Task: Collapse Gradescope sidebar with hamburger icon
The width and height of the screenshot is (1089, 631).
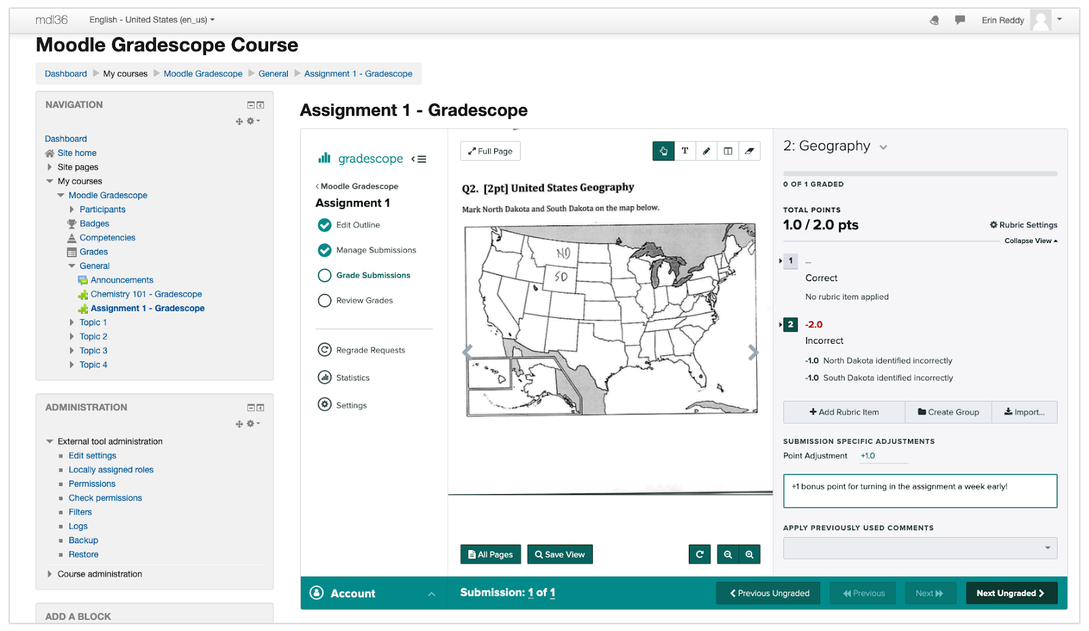Action: (419, 159)
